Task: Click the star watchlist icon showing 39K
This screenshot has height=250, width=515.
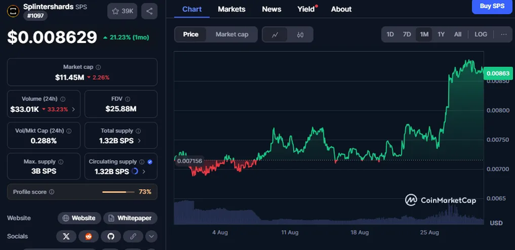Action: click(122, 11)
